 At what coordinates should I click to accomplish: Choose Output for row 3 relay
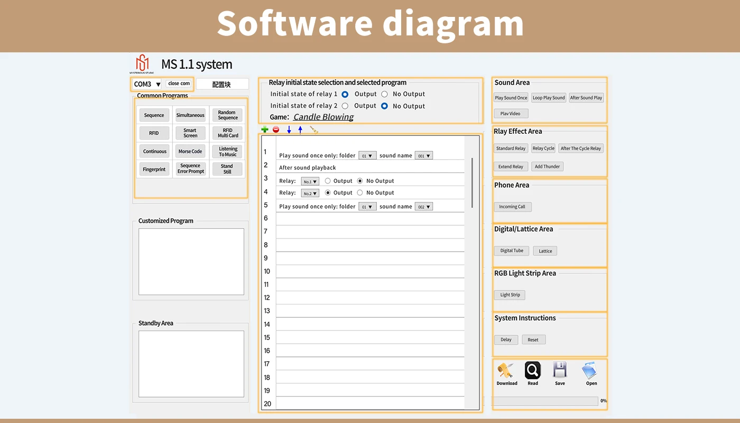[x=328, y=181]
